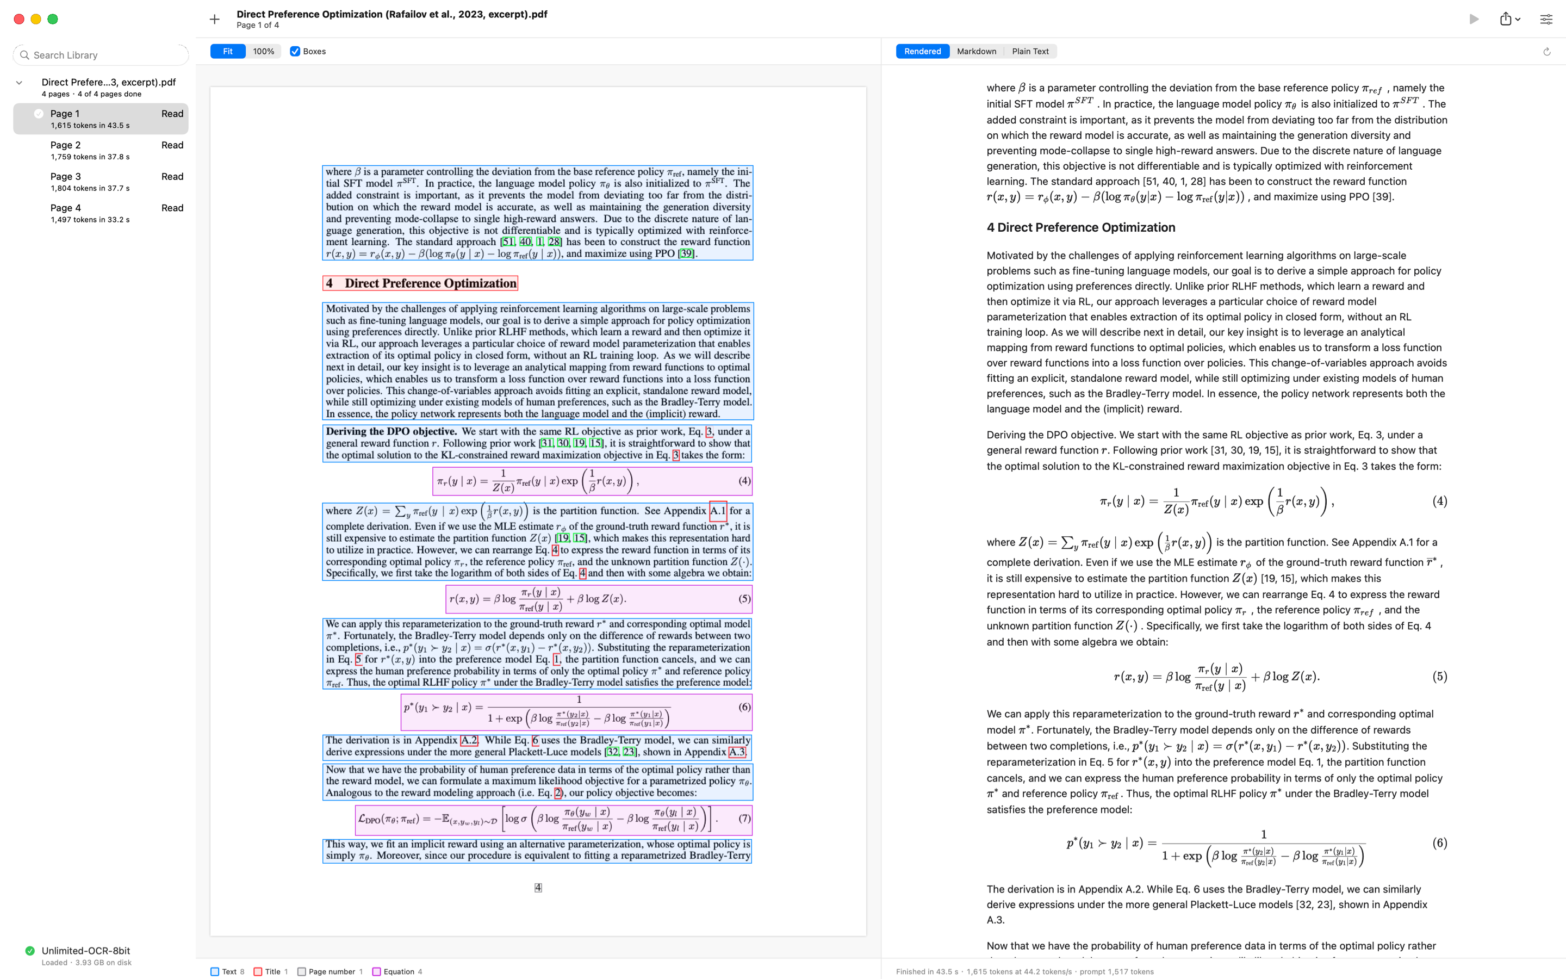Viewport: 1566px width, 979px height.
Task: Click the search magnifier icon
Action: [x=24, y=55]
